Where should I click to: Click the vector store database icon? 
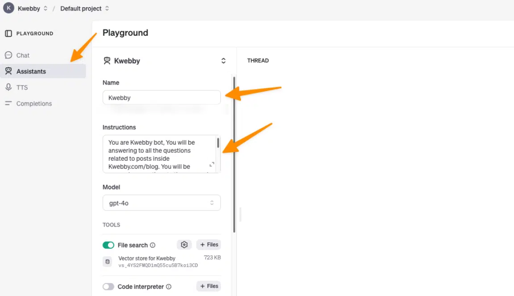pos(107,262)
